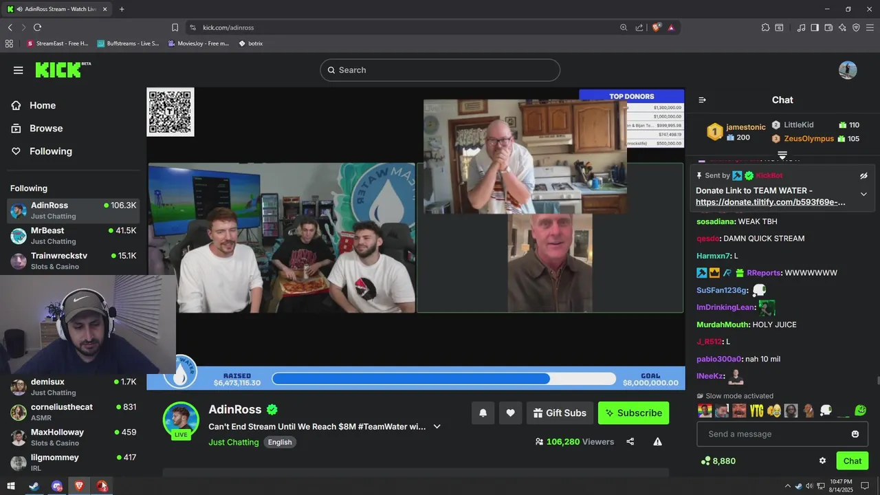Follow AdinRoss using the heart button
The width and height of the screenshot is (880, 495).
510,412
